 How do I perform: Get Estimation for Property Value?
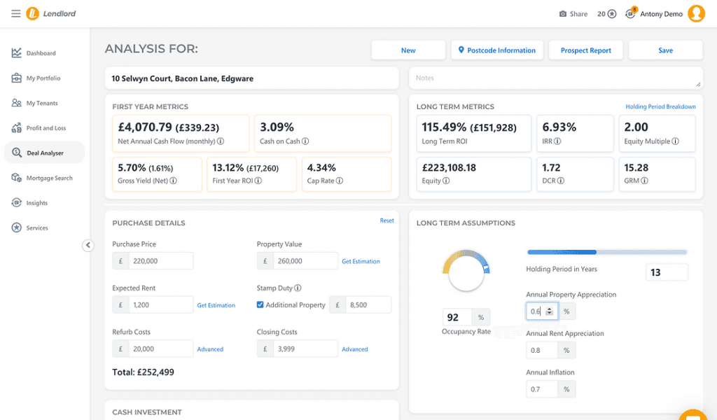tap(361, 261)
